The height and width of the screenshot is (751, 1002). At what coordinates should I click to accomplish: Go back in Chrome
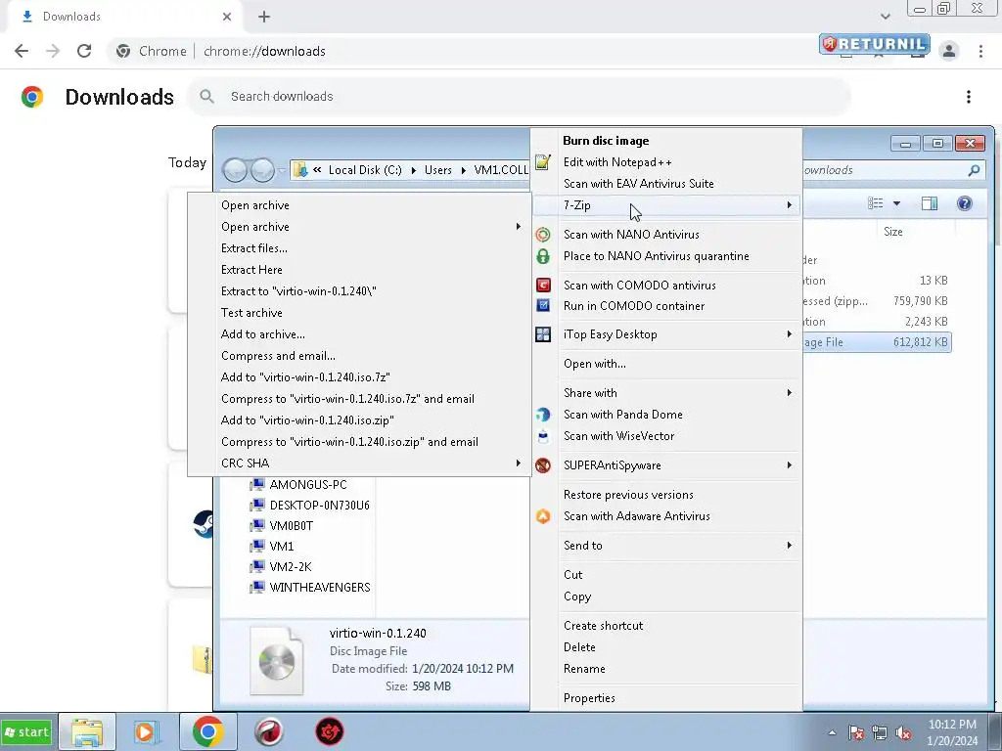tap(22, 51)
